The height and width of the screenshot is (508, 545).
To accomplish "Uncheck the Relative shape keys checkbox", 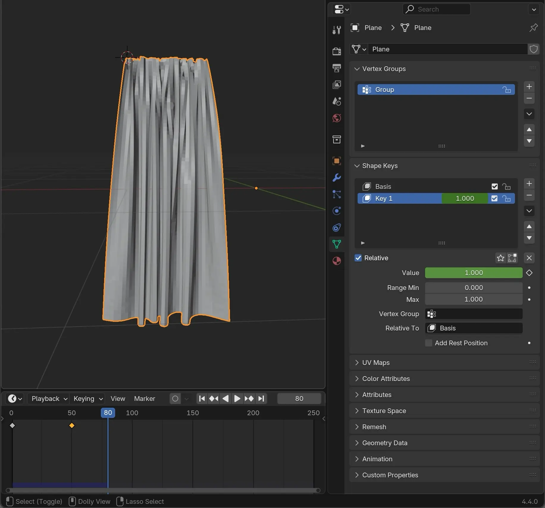I will coord(358,258).
